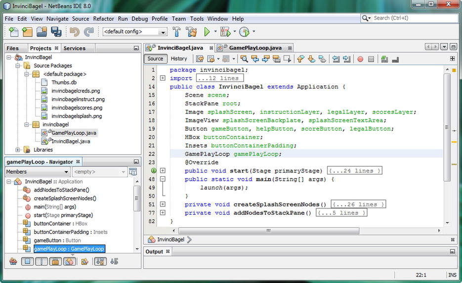Viewport: 462px width, 283px height.
Task: Toggle Show Static Members filter in Navigator
Action: point(41,261)
